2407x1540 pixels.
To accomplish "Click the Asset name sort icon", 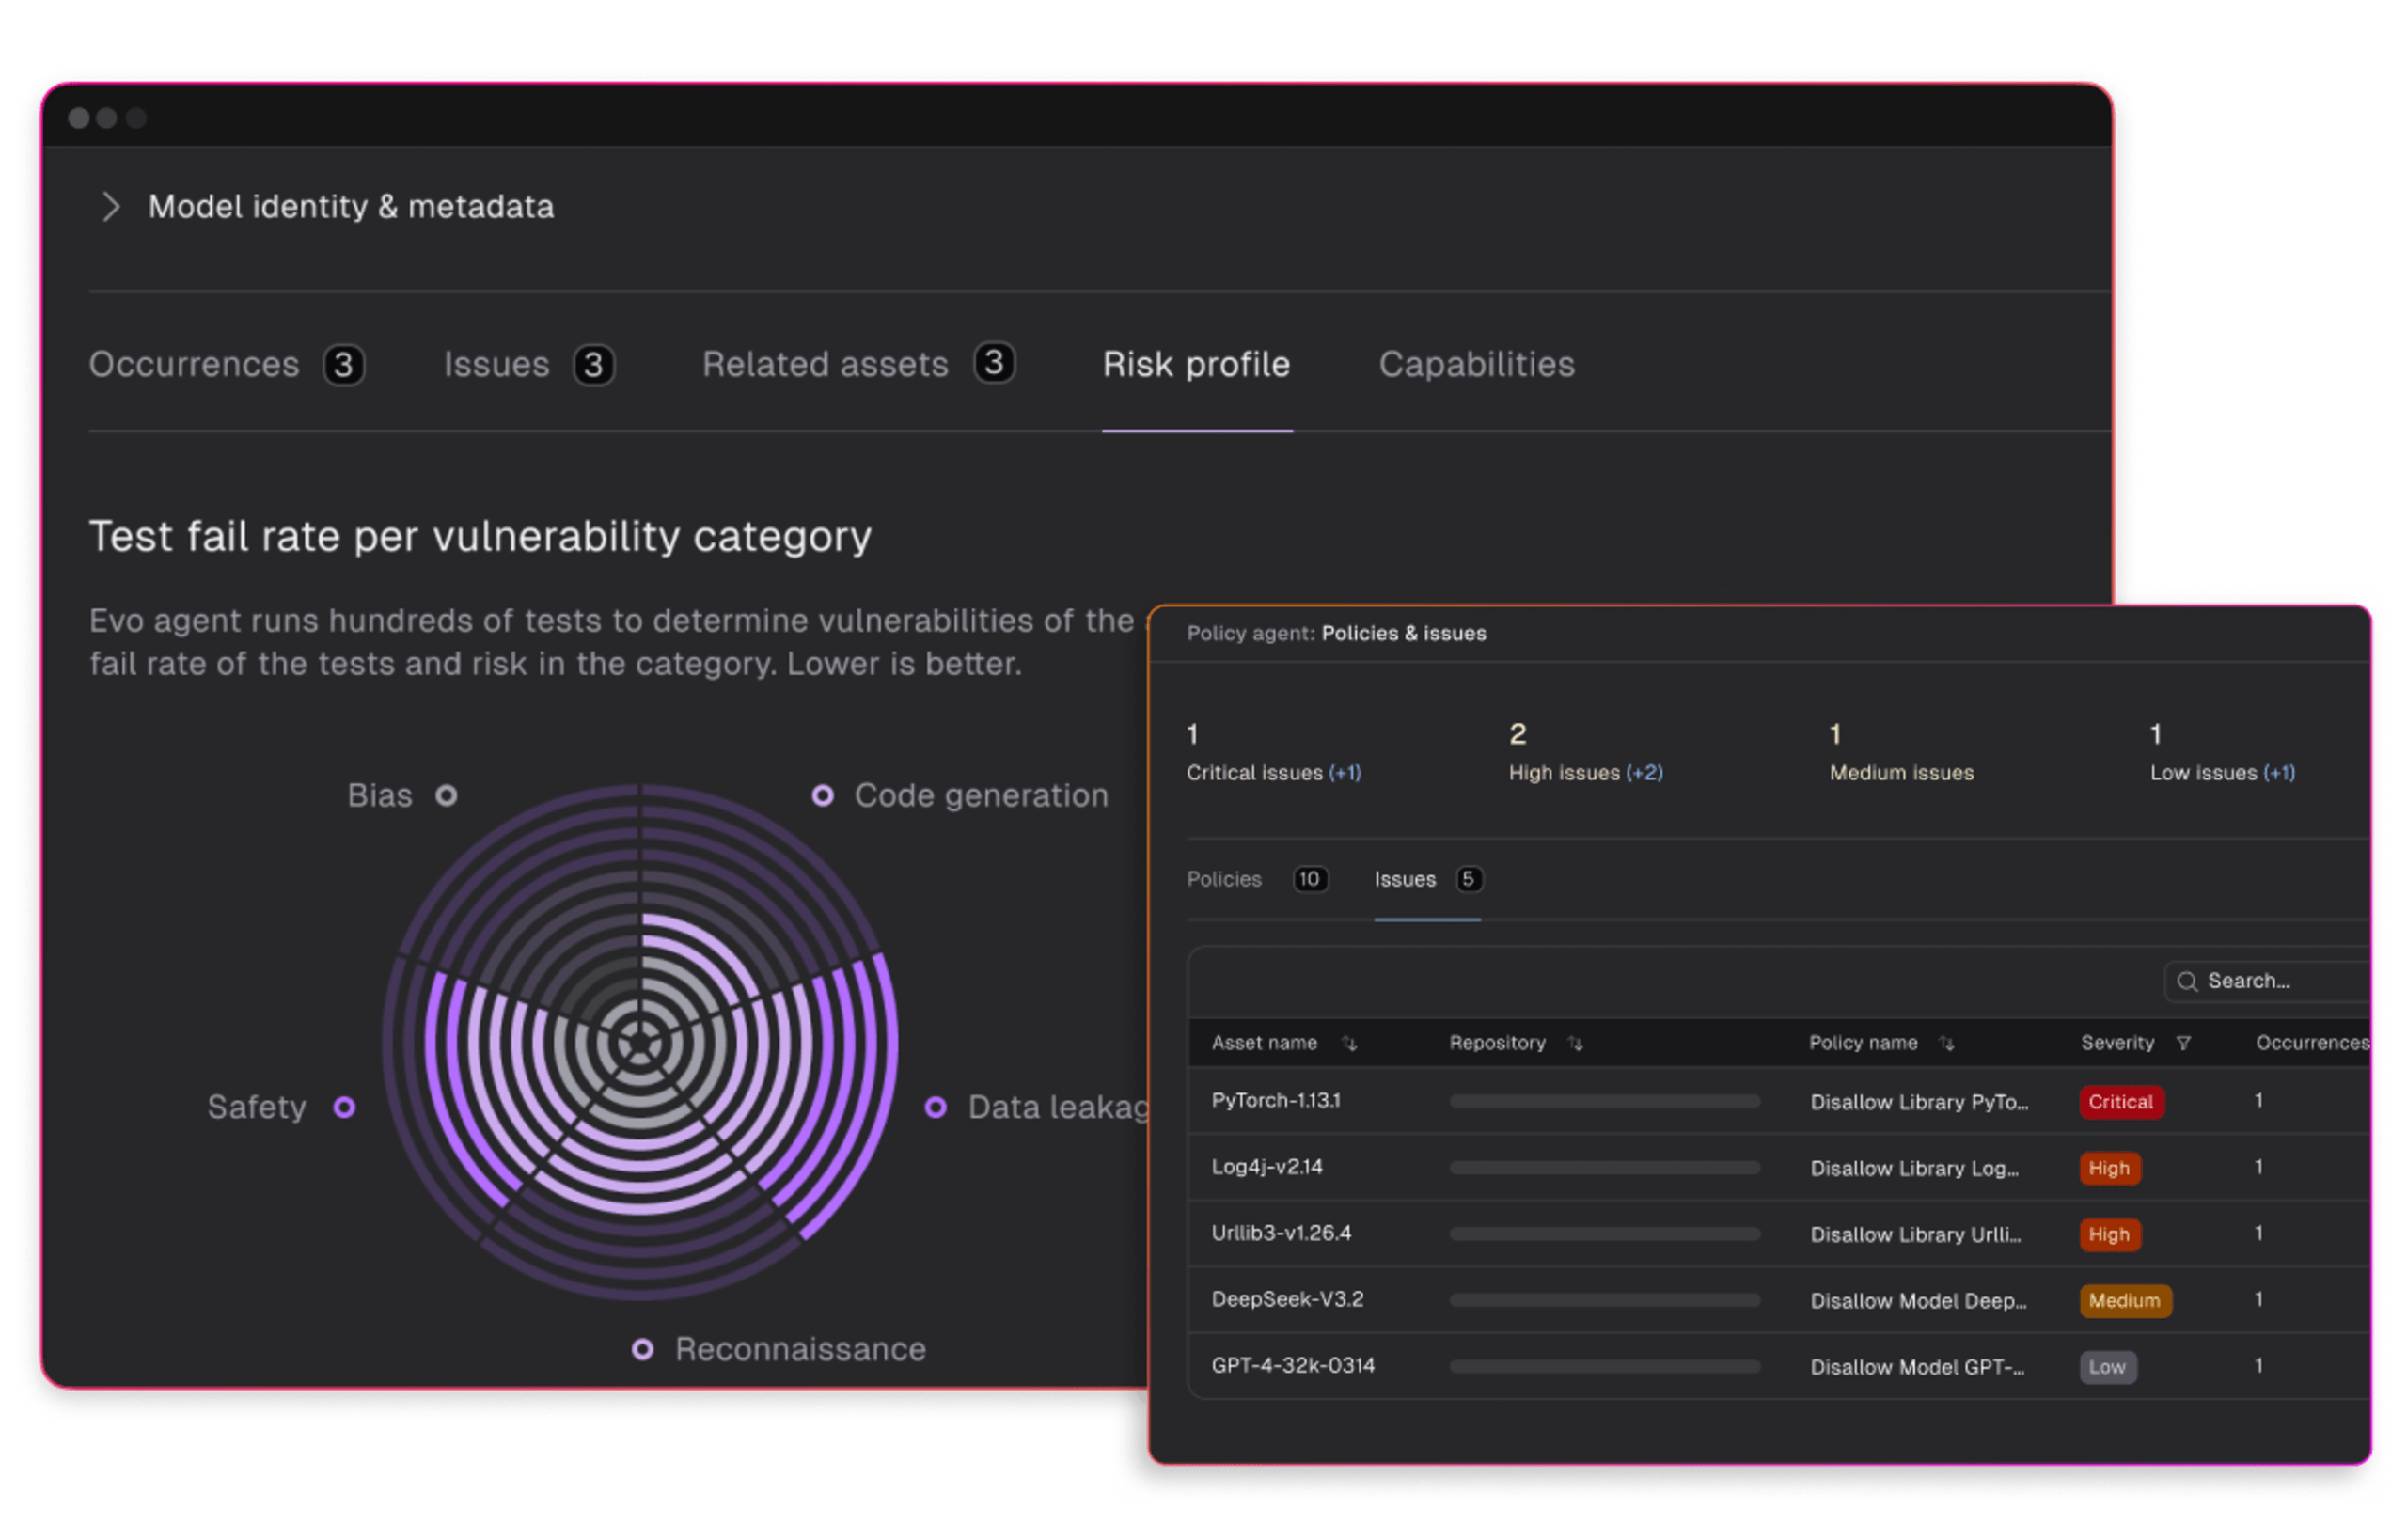I will (1349, 1043).
